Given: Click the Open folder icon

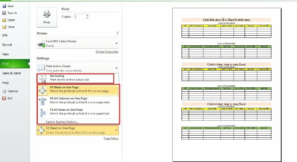Looking at the screenshot, I should [x=4, y=20].
